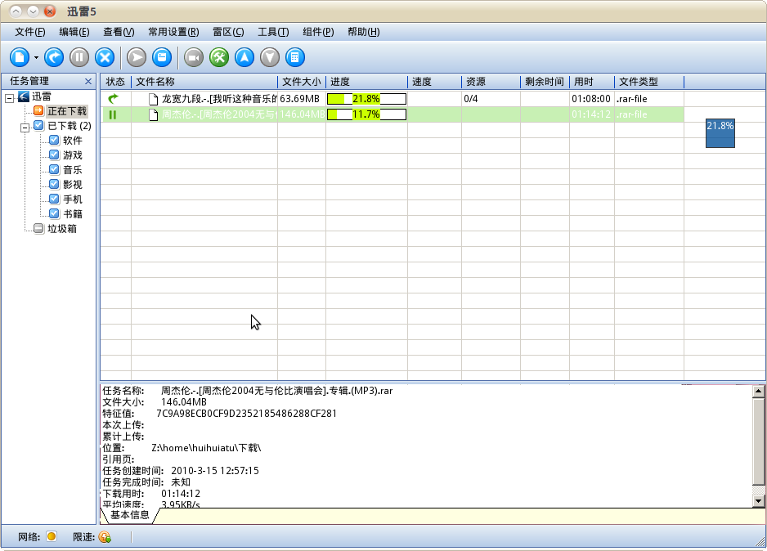
Task: Sort by the 进度 column header
Action: [x=367, y=82]
